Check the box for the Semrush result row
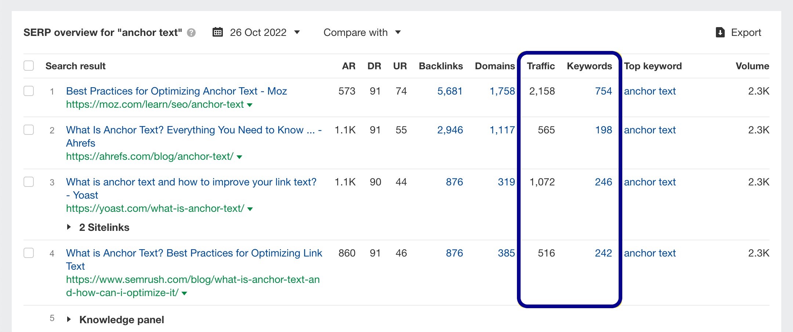The width and height of the screenshot is (793, 332). [29, 252]
